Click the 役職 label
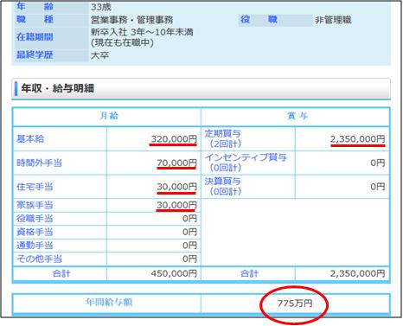 pyautogui.click(x=259, y=20)
